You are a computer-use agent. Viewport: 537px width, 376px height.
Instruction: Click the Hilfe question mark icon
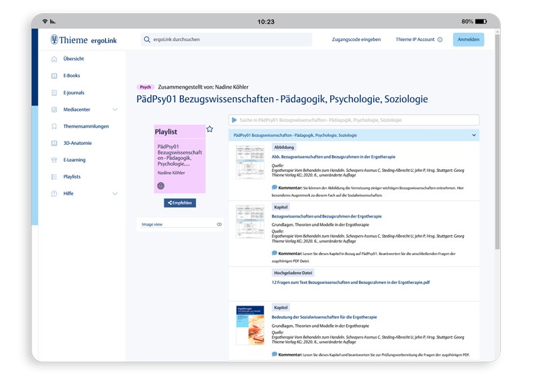point(54,193)
